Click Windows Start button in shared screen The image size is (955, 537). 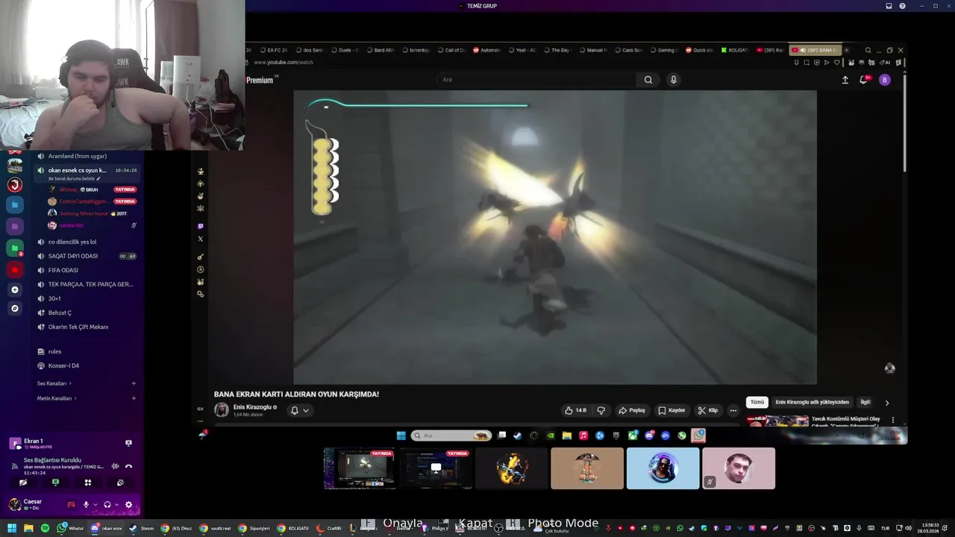(x=401, y=436)
